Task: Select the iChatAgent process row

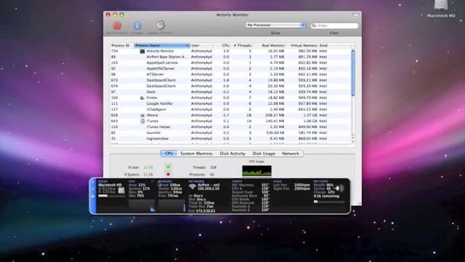Action: click(231, 109)
